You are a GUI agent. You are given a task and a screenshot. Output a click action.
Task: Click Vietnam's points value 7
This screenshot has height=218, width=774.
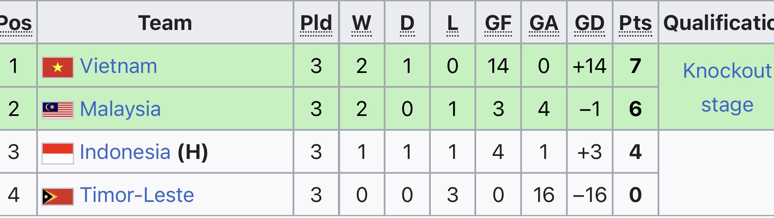(635, 66)
